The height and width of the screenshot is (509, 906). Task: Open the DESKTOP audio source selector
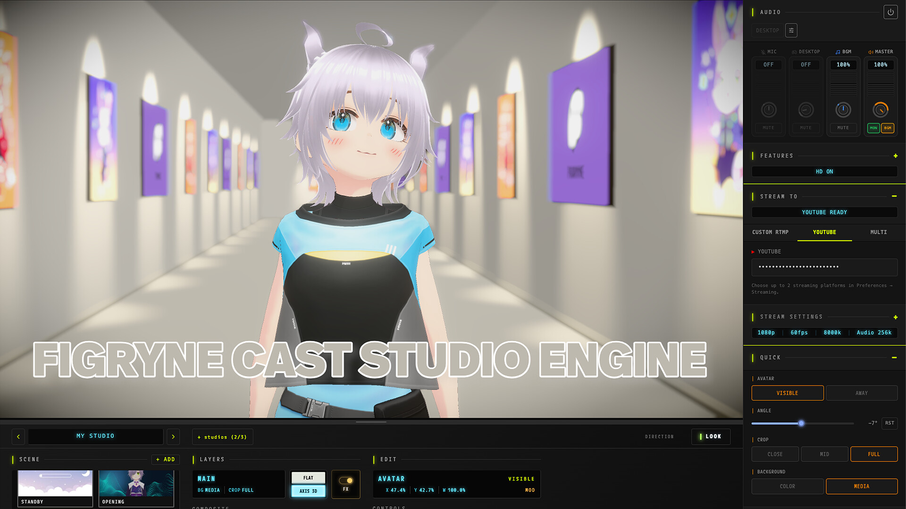[768, 30]
